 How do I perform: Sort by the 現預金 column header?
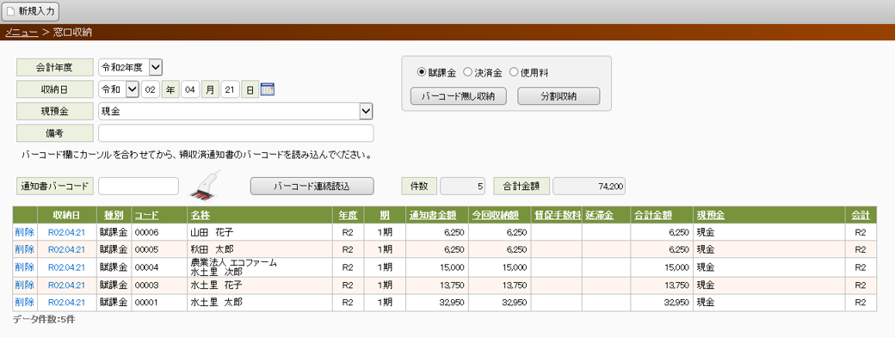[x=711, y=215]
